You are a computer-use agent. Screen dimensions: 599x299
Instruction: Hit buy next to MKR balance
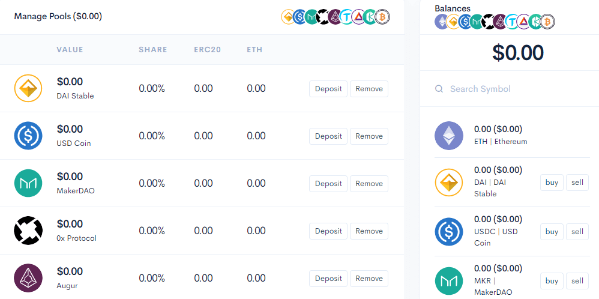point(552,280)
